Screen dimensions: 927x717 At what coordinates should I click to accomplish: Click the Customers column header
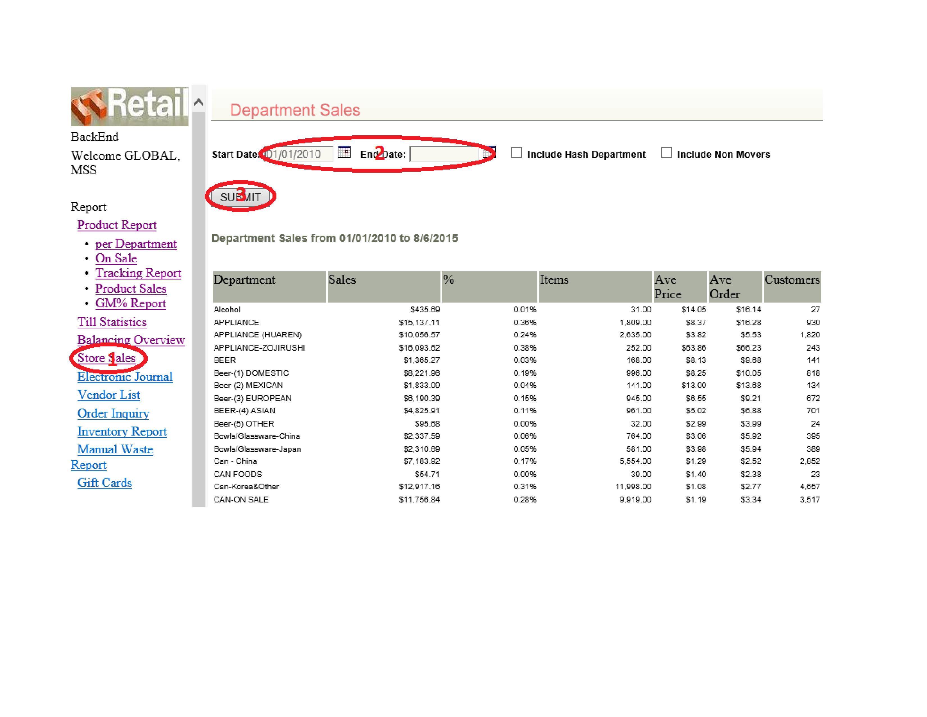tap(792, 287)
